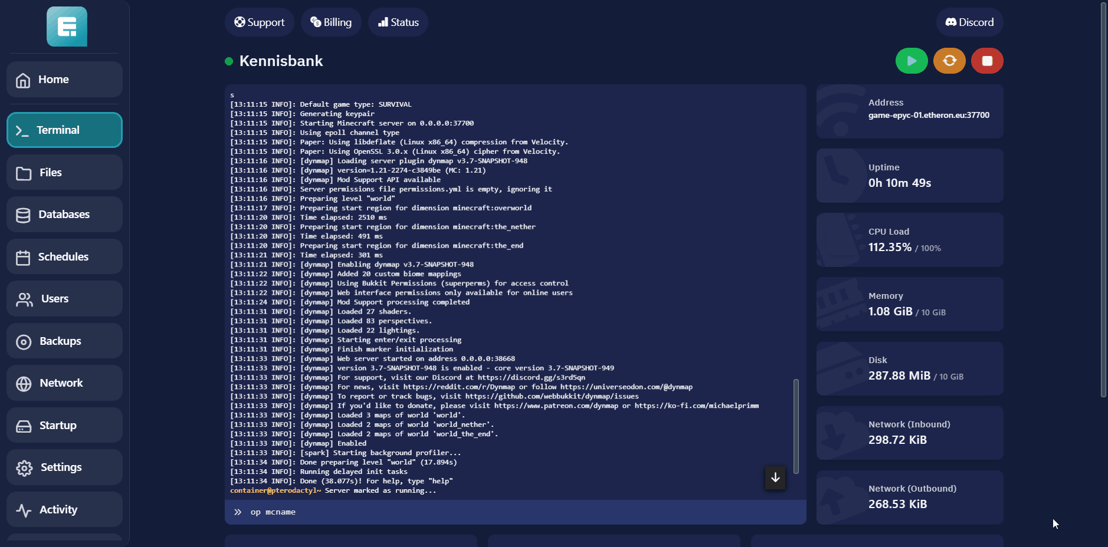
Task: Navigate to the Home page
Action: [64, 80]
